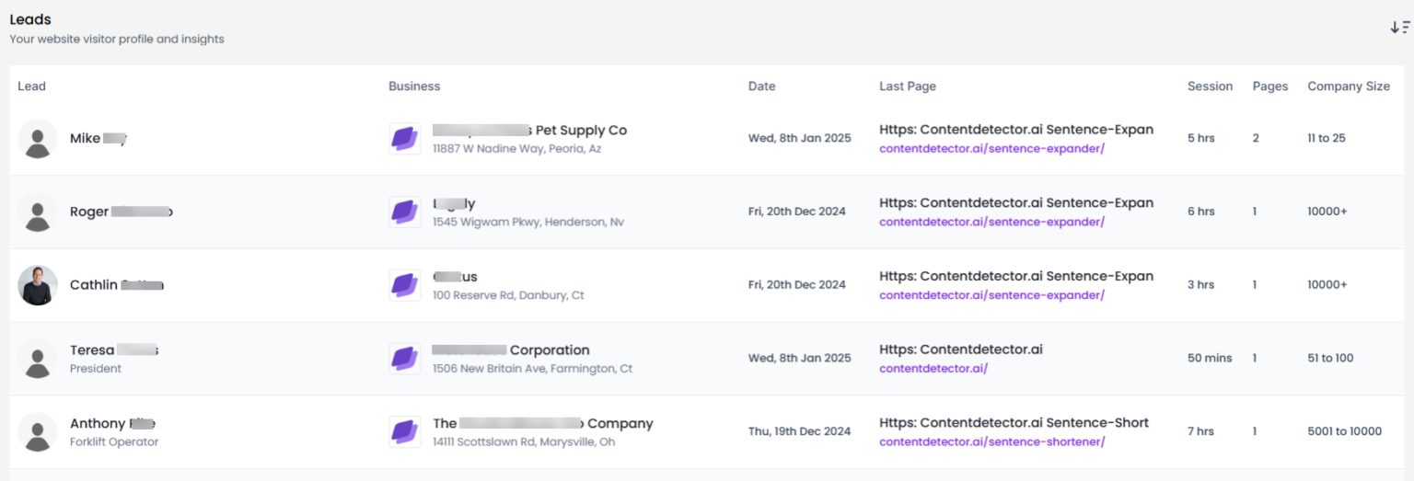Click the Last Page column header
This screenshot has width=1414, height=481.
(x=907, y=86)
